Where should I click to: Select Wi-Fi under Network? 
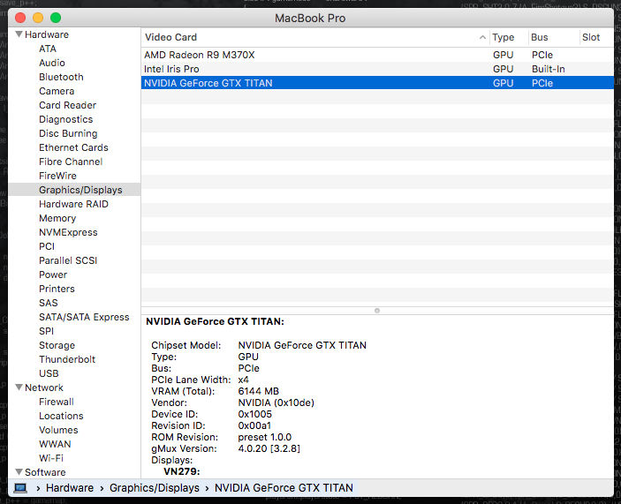[x=51, y=458]
